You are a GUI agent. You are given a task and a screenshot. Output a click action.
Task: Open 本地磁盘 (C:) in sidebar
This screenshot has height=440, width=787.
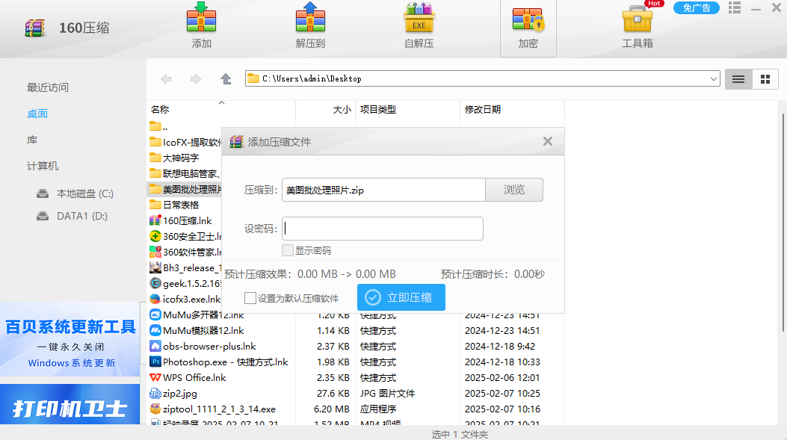coord(84,193)
